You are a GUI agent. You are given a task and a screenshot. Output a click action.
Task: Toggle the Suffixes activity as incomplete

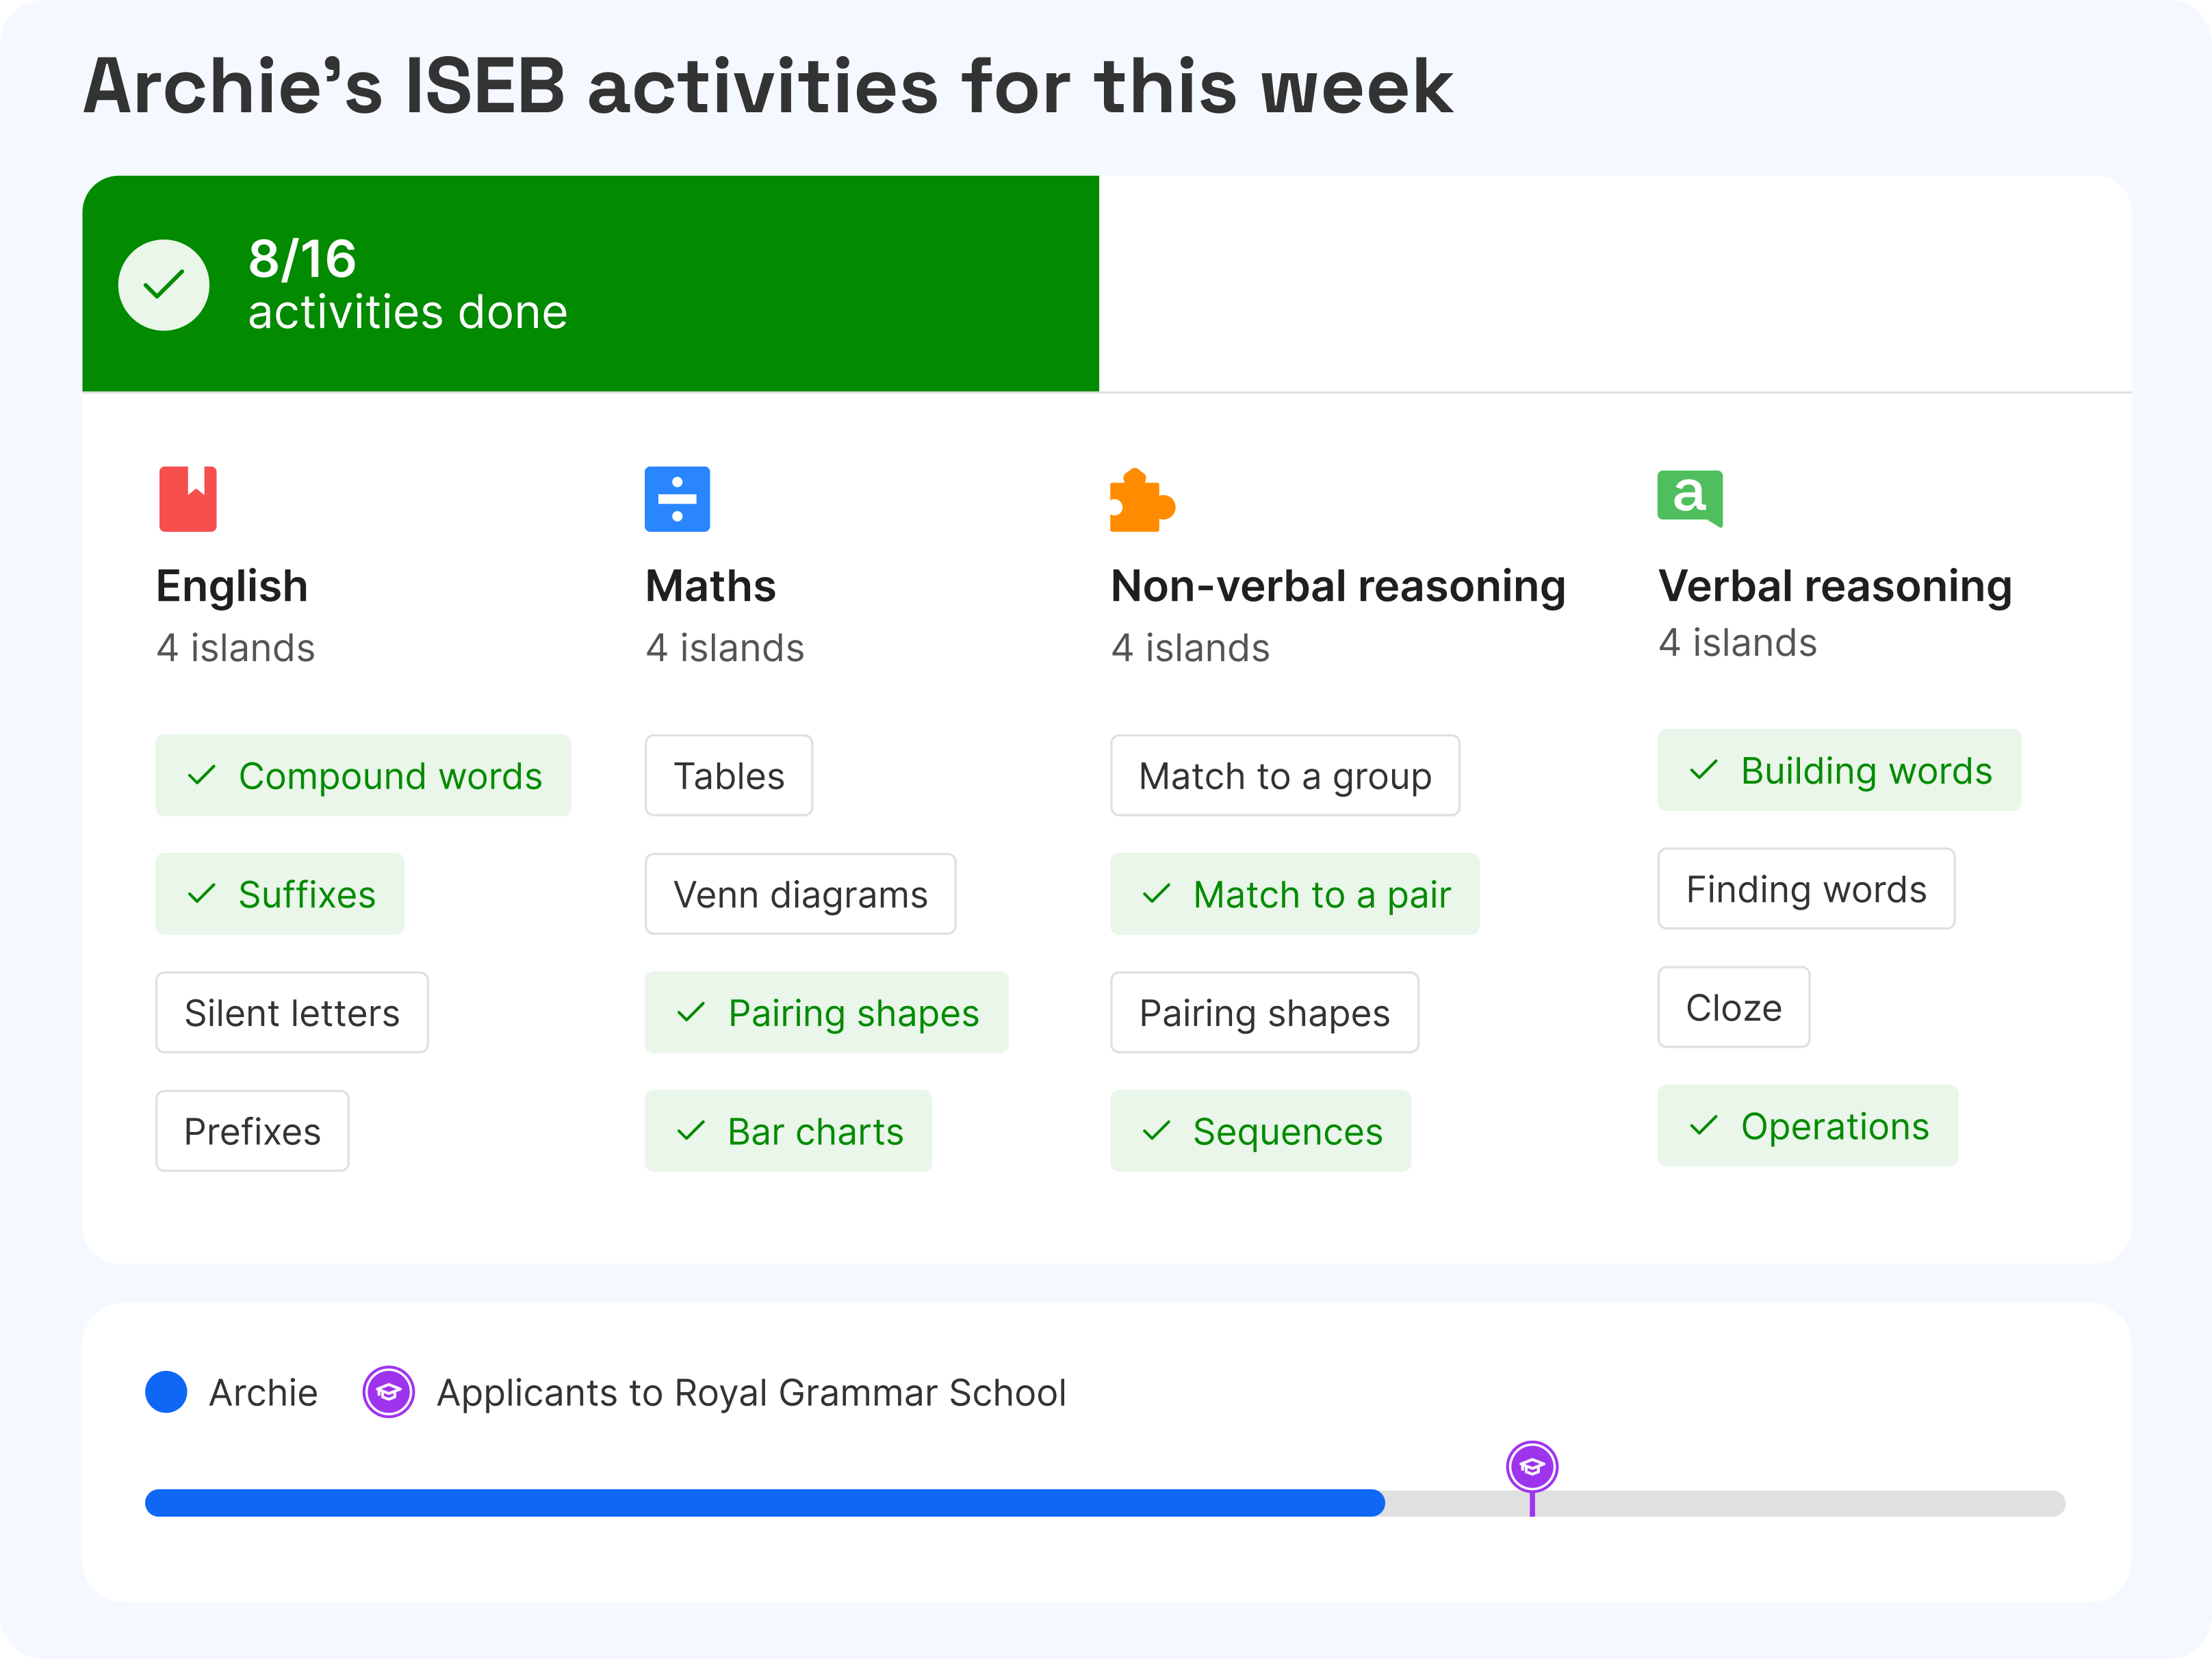pos(279,894)
